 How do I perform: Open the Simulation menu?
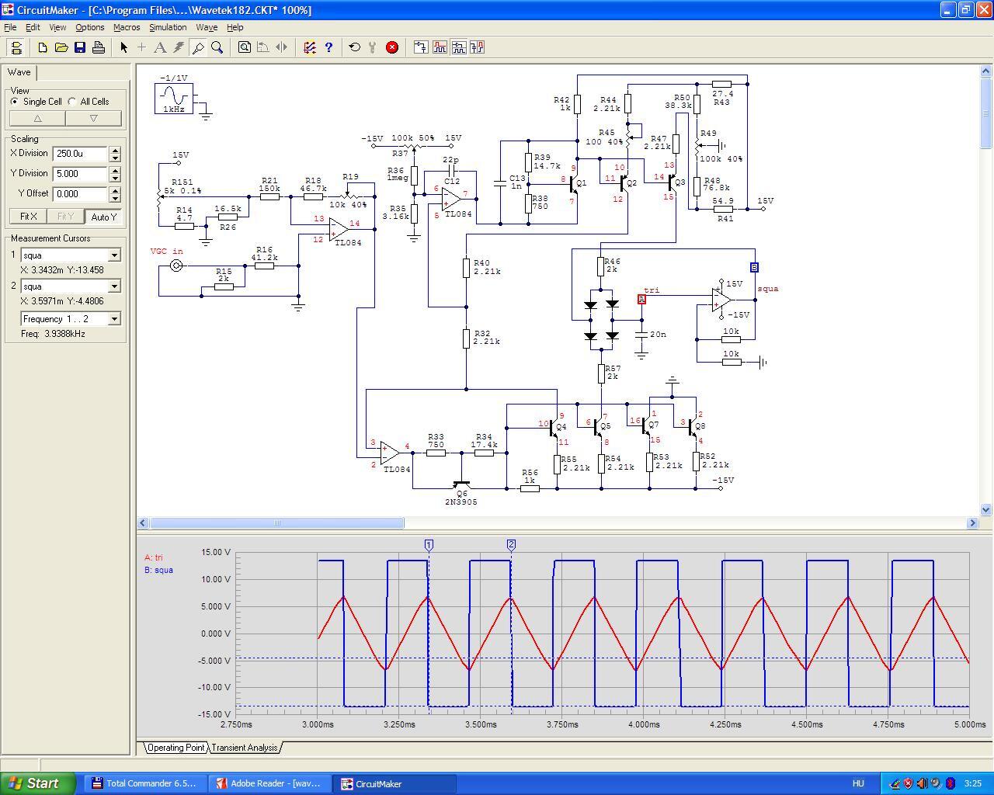(168, 27)
